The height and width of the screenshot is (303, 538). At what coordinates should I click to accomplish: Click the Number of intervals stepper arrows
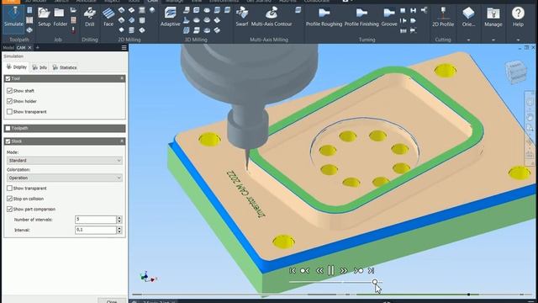[x=119, y=220]
